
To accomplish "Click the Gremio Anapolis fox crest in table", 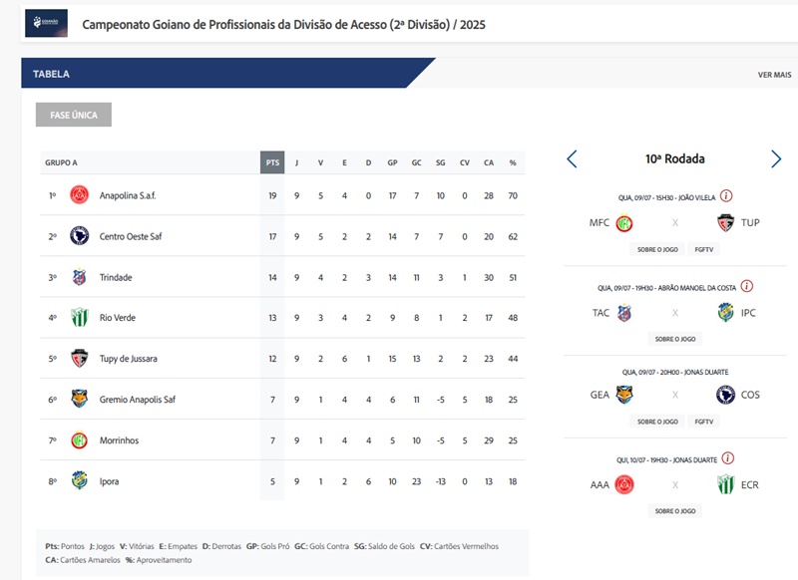I will 80,399.
